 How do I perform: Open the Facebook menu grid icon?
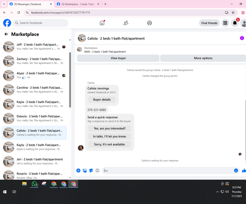(x=225, y=23)
